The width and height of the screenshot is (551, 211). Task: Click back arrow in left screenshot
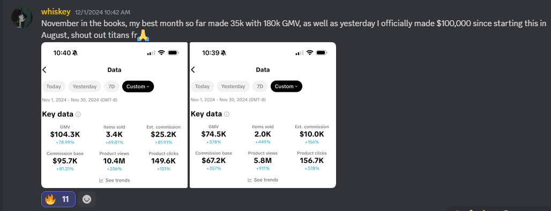click(44, 70)
